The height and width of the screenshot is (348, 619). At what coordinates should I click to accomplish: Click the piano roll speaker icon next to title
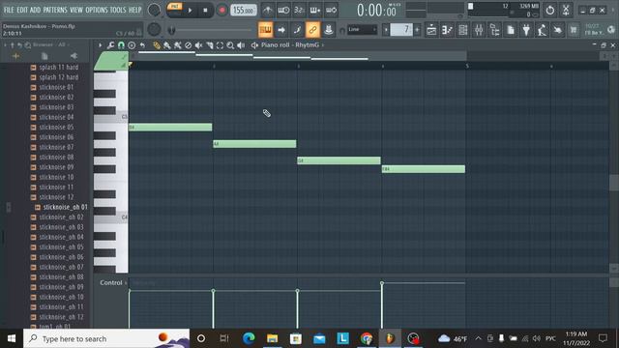coord(254,45)
